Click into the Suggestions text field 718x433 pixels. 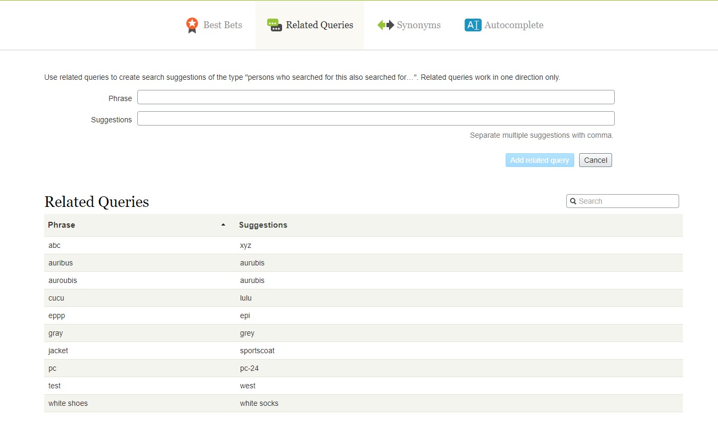(x=375, y=119)
